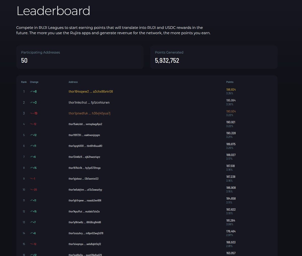Viewport: 302px width, 256px height.
Task: Open gold address thor164sqww2 ... a3chx86x4r08
Action: 91,92
